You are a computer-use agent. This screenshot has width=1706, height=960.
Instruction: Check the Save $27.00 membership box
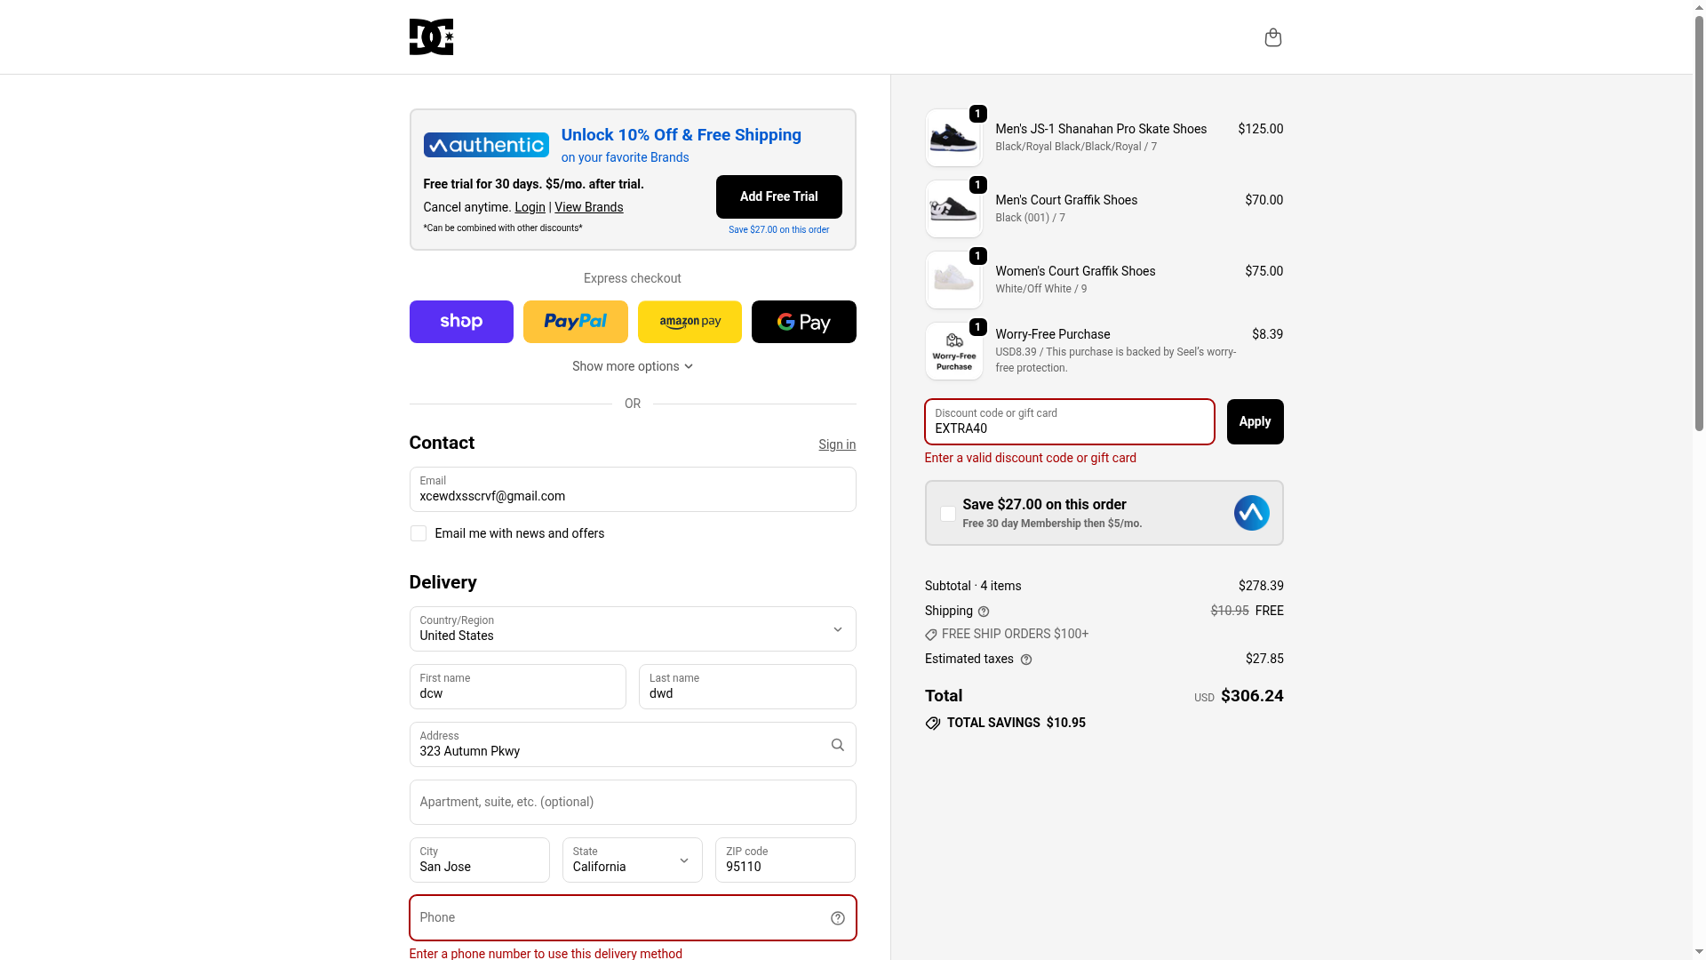948,514
